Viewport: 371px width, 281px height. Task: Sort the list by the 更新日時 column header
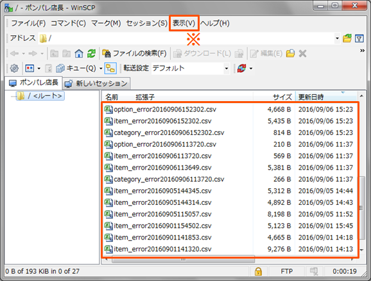coord(326,97)
